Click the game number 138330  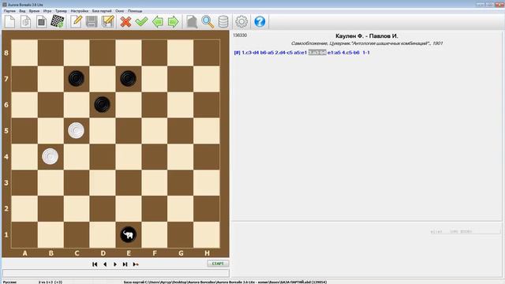point(240,35)
